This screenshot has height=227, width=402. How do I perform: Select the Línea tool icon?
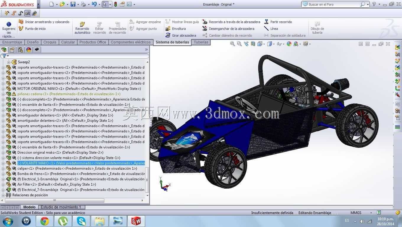(x=266, y=29)
